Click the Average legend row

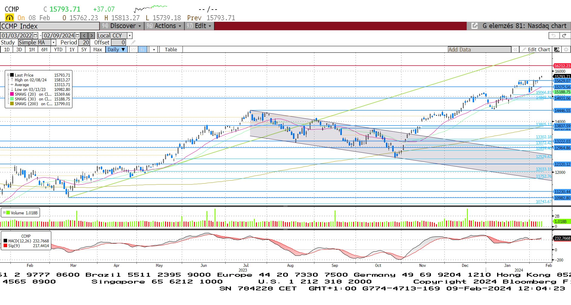(x=40, y=85)
